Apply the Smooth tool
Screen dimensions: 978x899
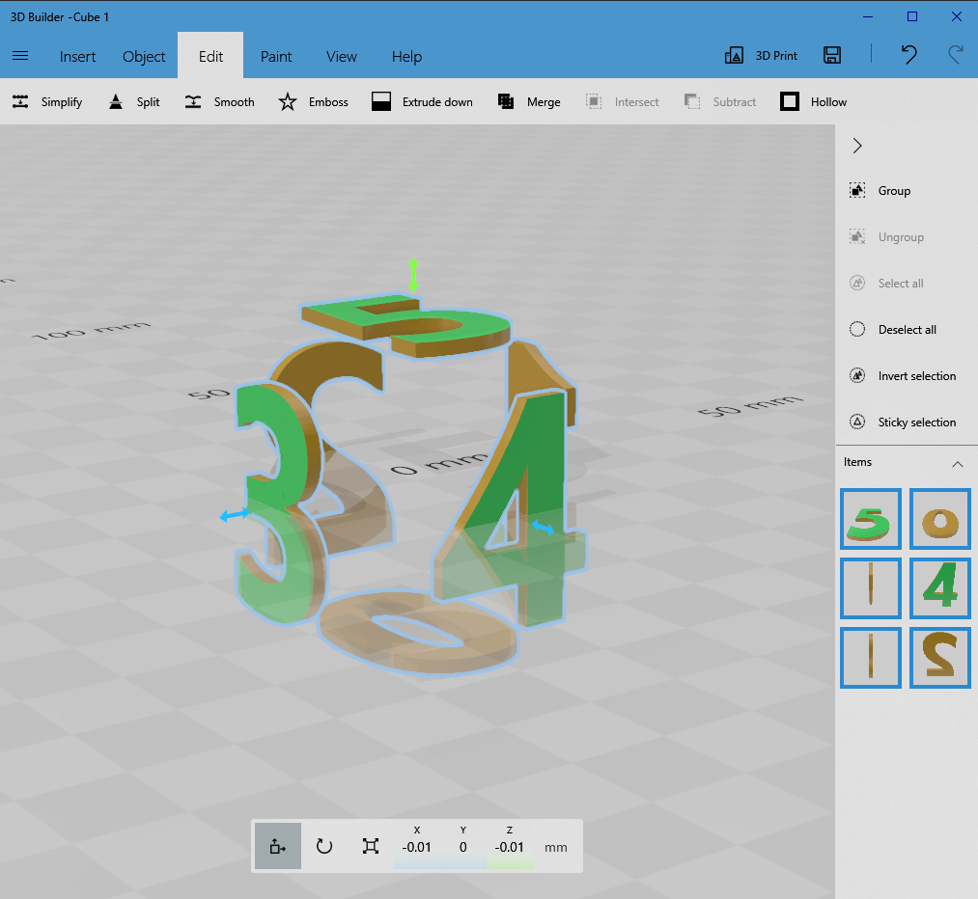click(218, 101)
